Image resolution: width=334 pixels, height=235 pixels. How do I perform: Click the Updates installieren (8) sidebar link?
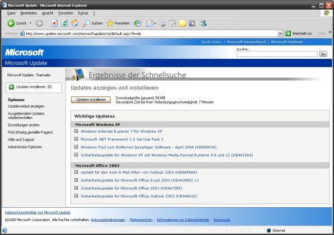pyautogui.click(x=34, y=87)
